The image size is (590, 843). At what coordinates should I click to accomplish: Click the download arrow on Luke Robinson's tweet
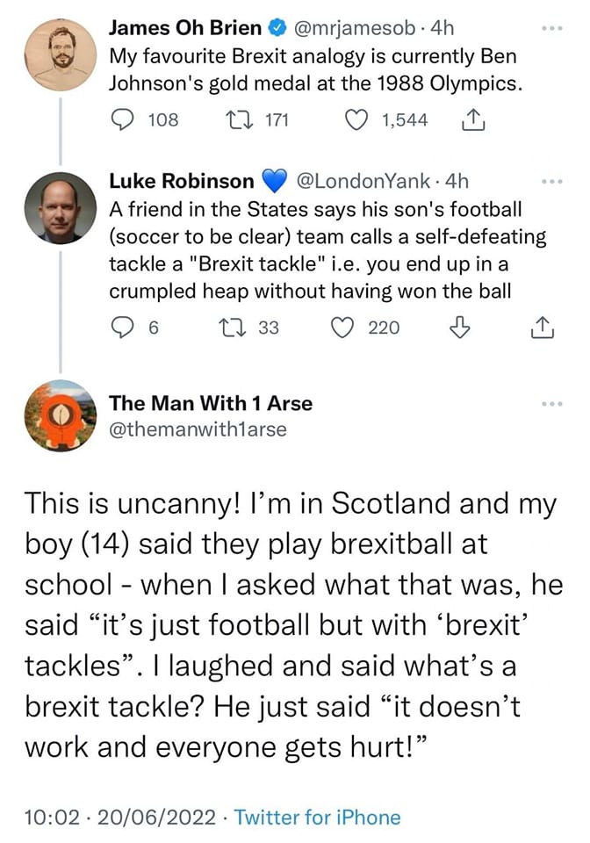coord(456,328)
